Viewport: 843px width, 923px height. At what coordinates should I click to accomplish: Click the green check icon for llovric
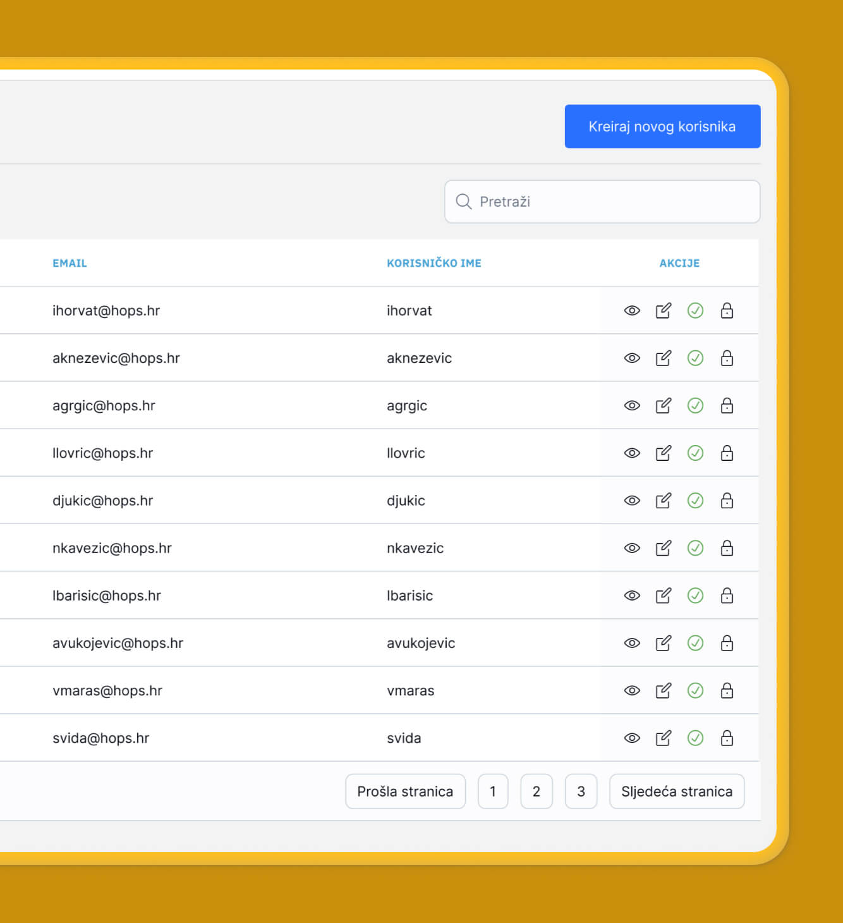click(695, 453)
